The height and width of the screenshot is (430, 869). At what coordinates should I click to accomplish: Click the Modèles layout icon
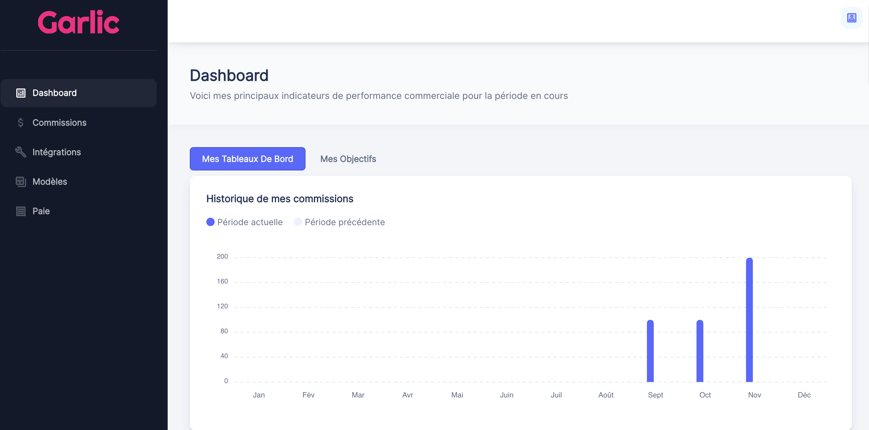click(x=21, y=182)
